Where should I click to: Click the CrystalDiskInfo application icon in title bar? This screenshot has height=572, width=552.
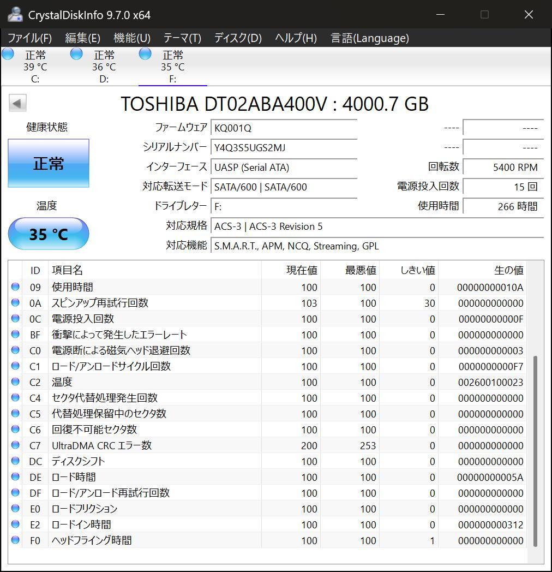14,15
